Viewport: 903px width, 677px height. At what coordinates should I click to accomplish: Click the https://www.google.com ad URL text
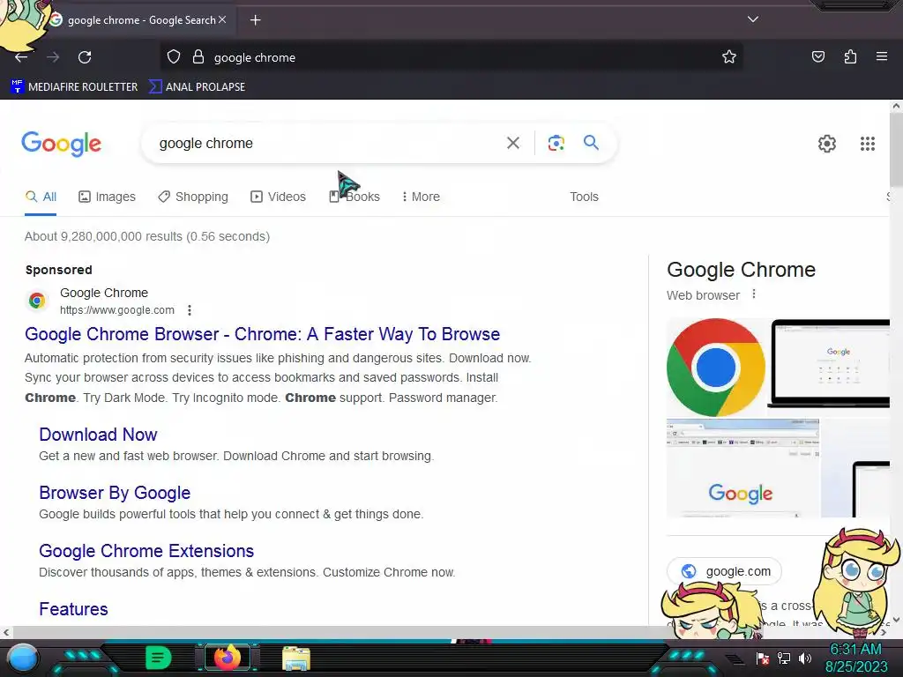117,310
